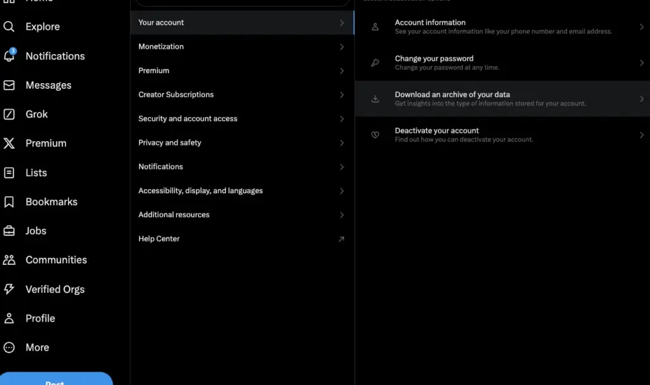
Task: Open the Help Center external link
Action: coord(242,239)
